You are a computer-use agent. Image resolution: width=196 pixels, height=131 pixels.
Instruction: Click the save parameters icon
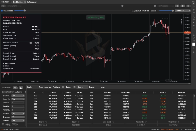click(21, 88)
